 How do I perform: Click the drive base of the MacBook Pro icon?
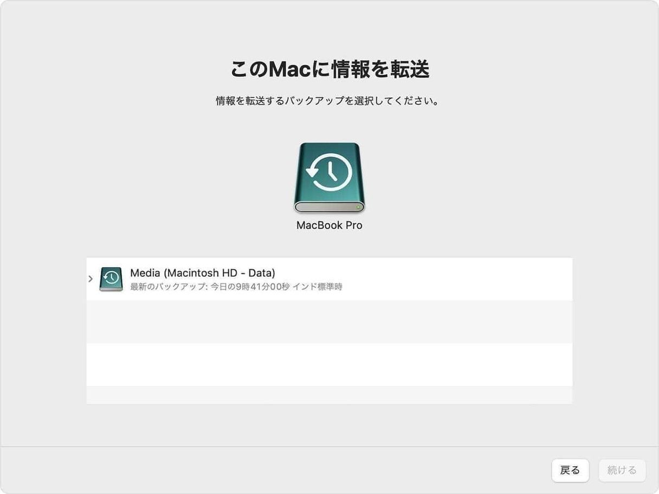(329, 207)
